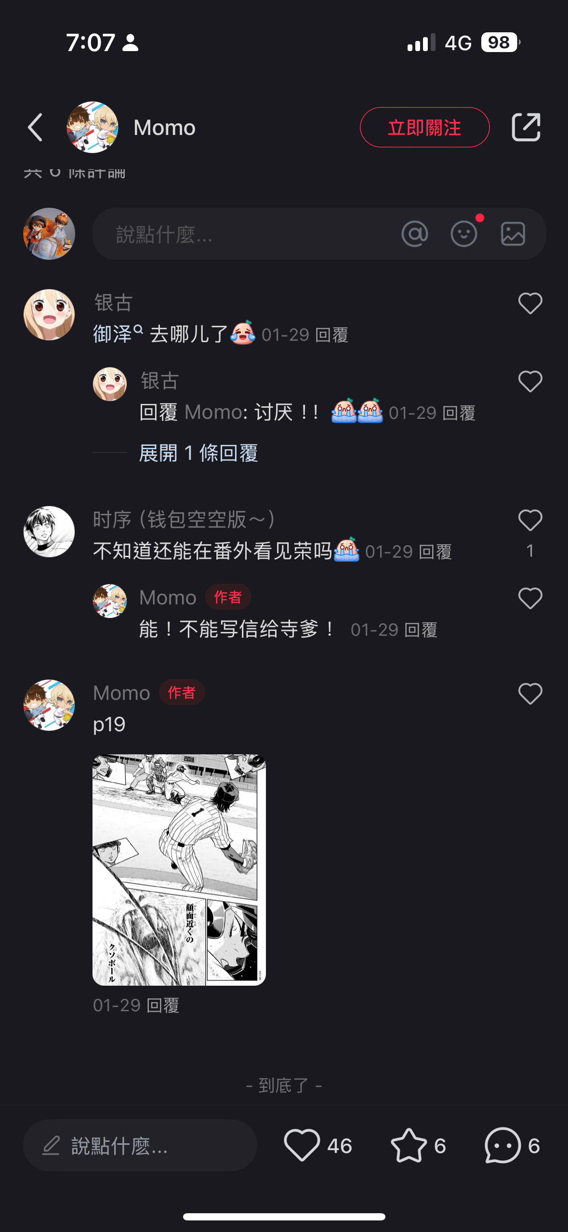Tap the @ mention icon
The height and width of the screenshot is (1232, 568).
(415, 234)
